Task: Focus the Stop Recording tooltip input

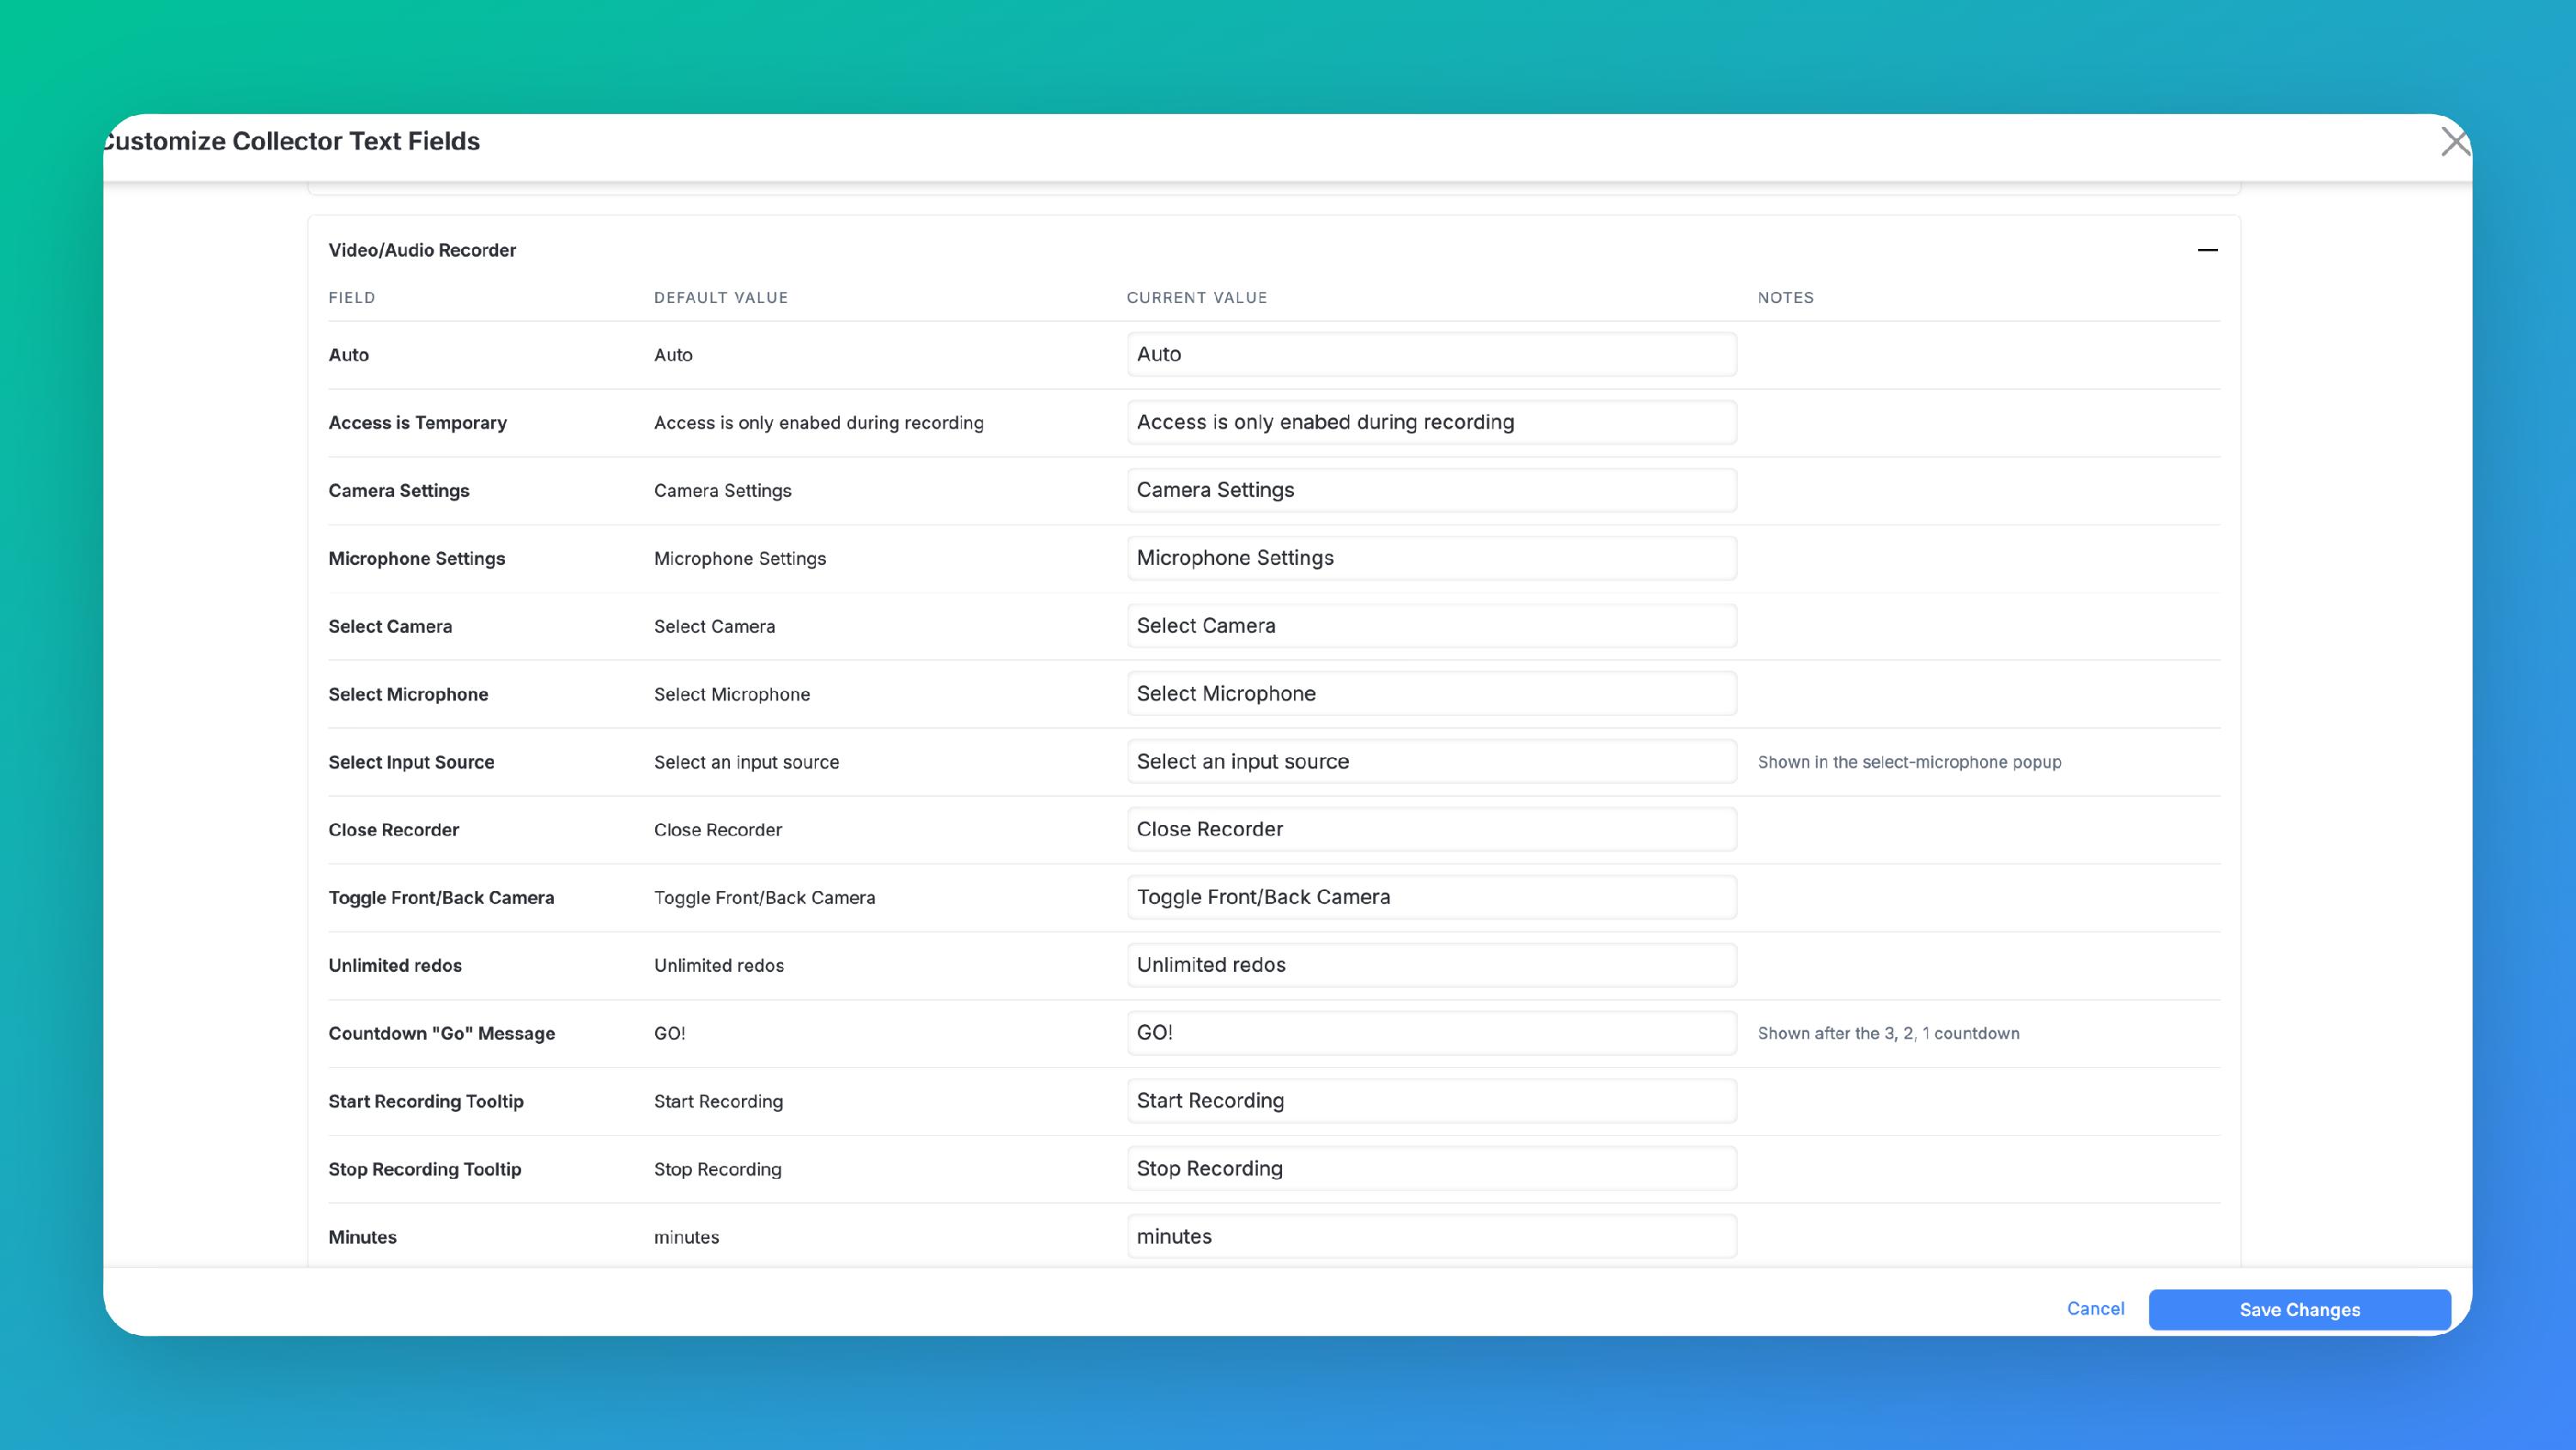Action: 1431,1169
